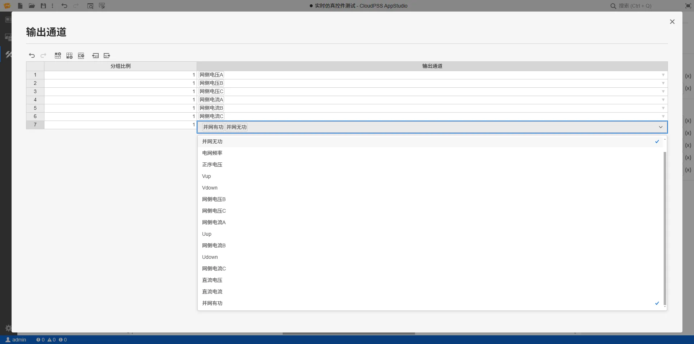Viewport: 694px width, 344px height.
Task: Edit 分组比例 cell in row 1
Action: 120,75
